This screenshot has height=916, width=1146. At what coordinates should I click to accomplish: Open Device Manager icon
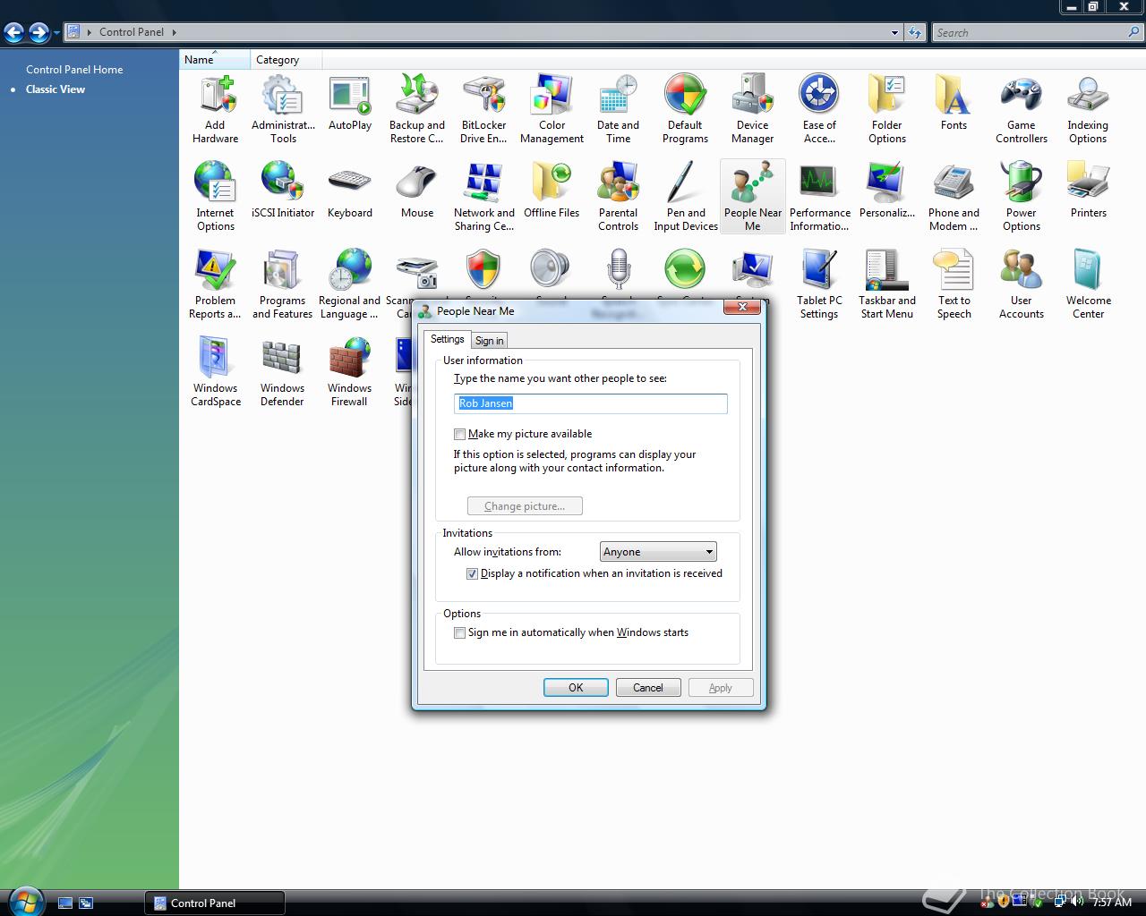(752, 109)
